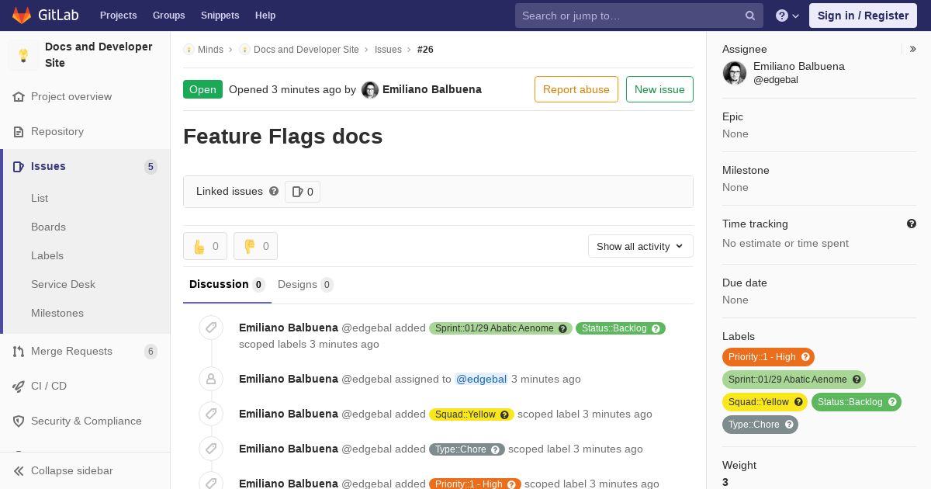Open Service Desk in sidebar
The image size is (931, 489).
63,284
